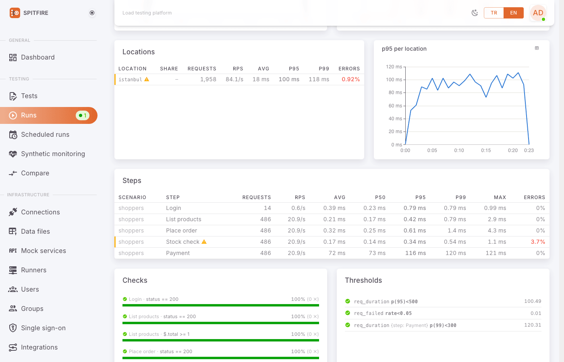
Task: Click the req_duration p(95)<500 threshold
Action: tap(443, 301)
